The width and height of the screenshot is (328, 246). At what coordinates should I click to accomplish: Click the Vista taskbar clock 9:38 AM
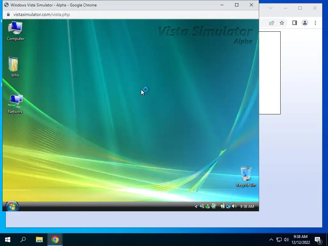247,207
